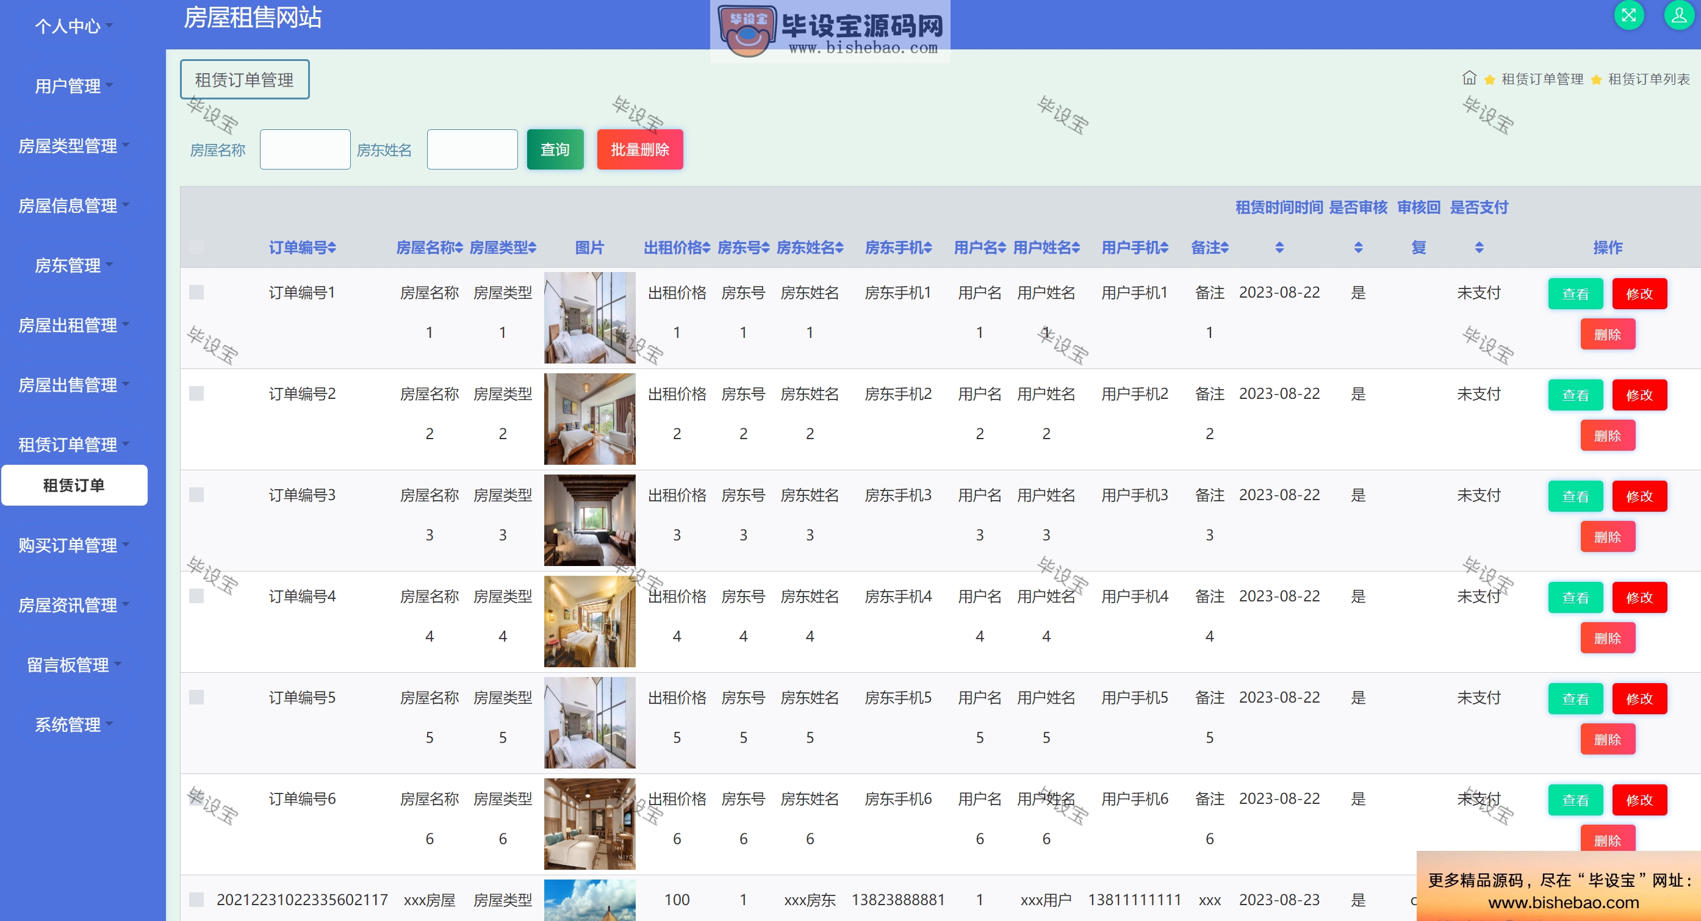Screen dimensions: 1701x921
Task: Click the home icon in breadcrumb
Action: click(1469, 79)
